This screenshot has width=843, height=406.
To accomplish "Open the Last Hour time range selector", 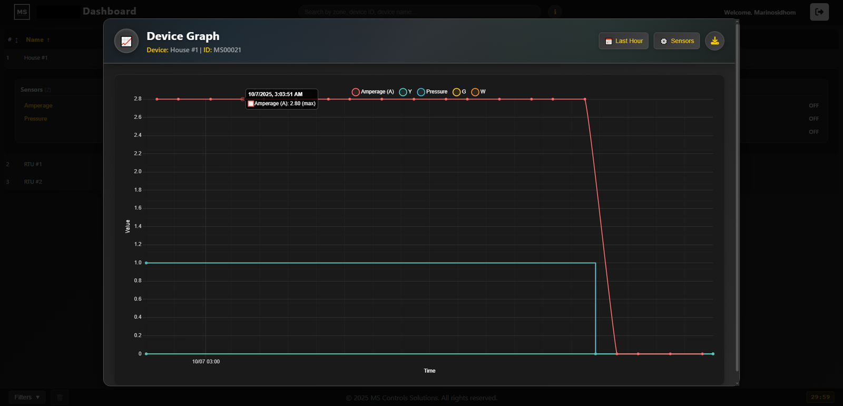I will (624, 41).
